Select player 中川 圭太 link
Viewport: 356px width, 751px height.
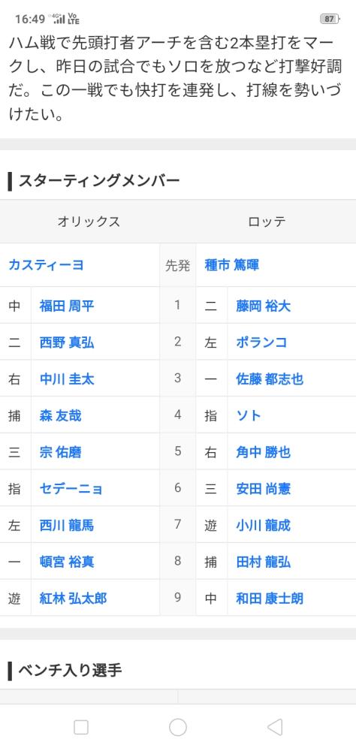click(67, 379)
